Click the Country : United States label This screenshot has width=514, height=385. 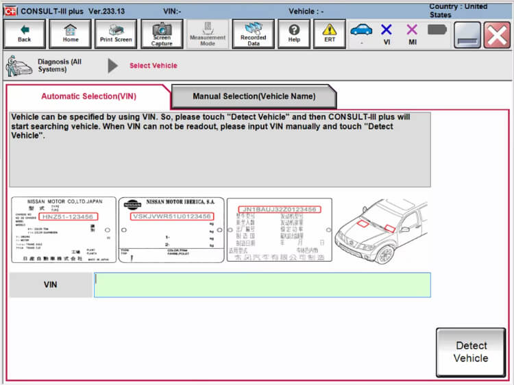click(458, 11)
